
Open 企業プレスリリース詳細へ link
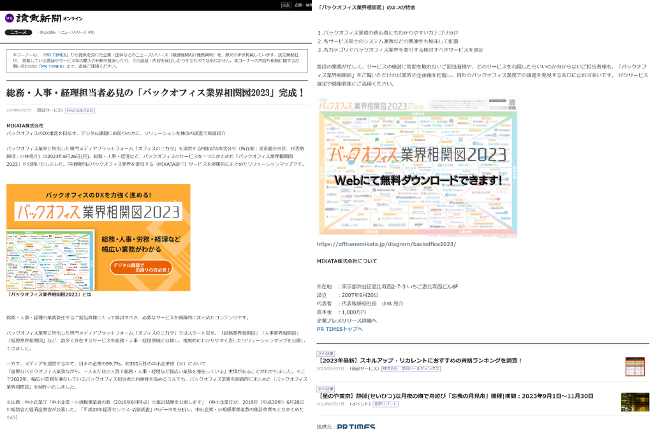coord(346,321)
